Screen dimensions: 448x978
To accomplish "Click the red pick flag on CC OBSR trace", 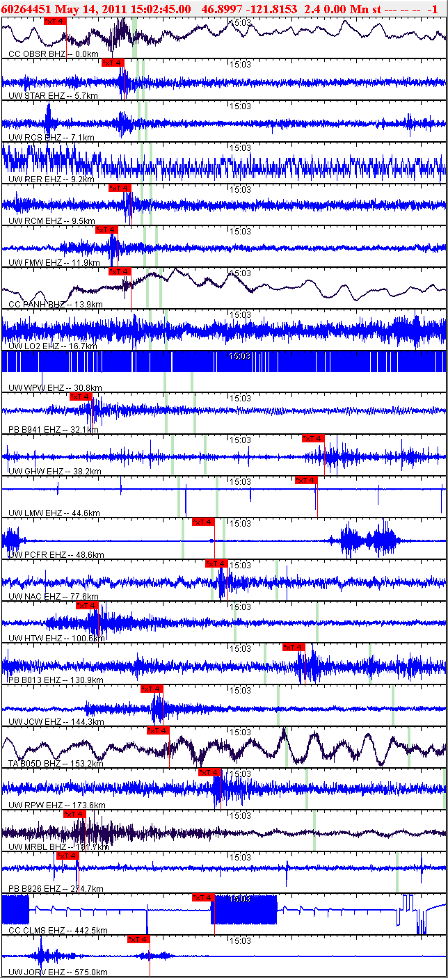I will (55, 21).
